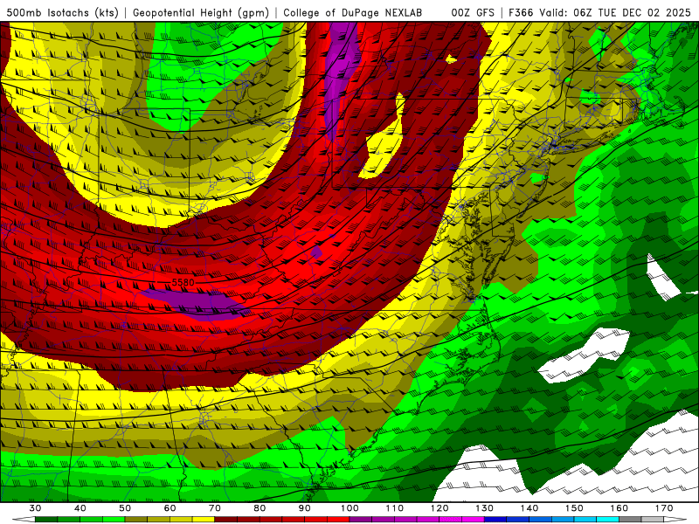The height and width of the screenshot is (524, 699).
Task: Click the 30 knot scale label
Action: tap(35, 508)
